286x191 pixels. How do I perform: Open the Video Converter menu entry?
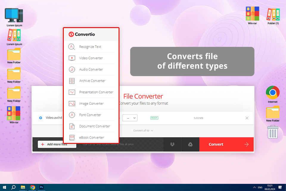(x=91, y=58)
